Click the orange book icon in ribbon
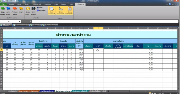 coord(15,9)
